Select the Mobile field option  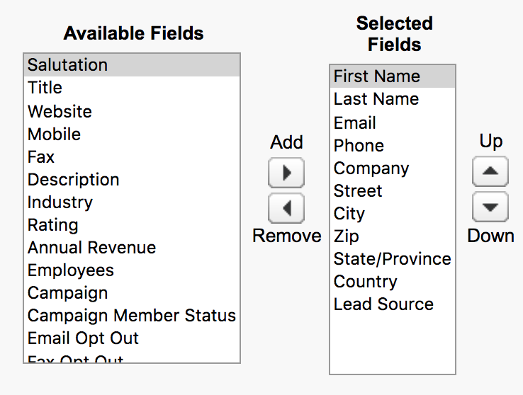pyautogui.click(x=132, y=134)
